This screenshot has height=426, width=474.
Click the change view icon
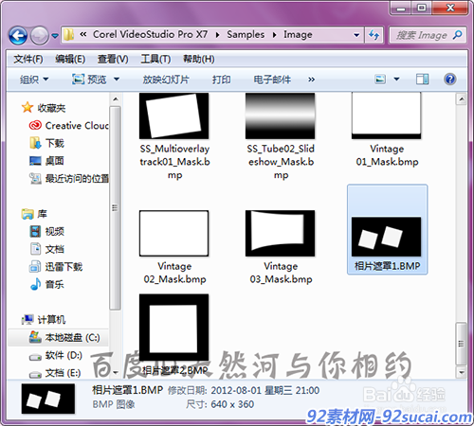[x=380, y=79]
